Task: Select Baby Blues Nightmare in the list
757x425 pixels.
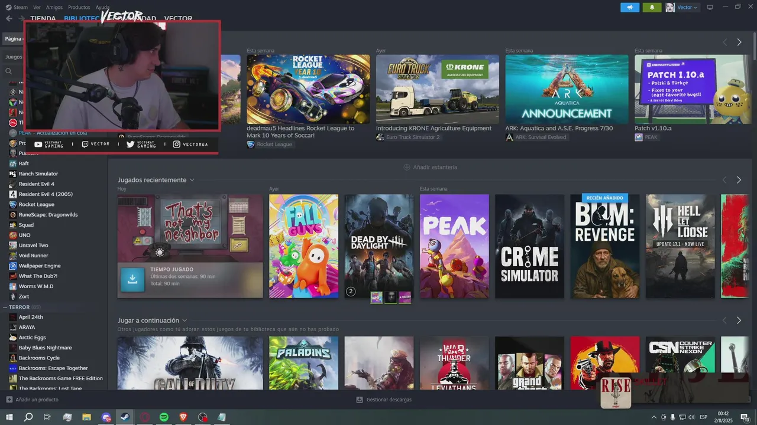Action: 45,348
